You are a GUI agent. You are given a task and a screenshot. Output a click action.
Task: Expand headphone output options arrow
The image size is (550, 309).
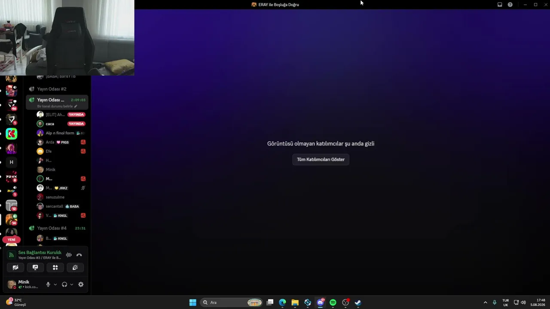[71, 285]
